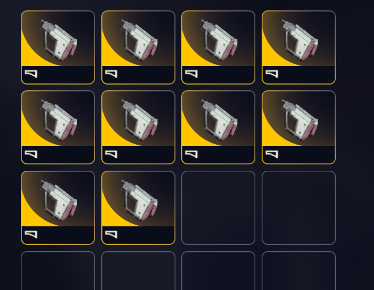Image resolution: width=374 pixels, height=290 pixels.
Task: Click the empty slot in bottom row, first column
Action: click(58, 270)
